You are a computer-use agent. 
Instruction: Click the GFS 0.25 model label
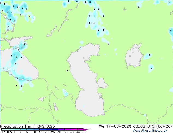pyautogui.click(x=46, y=126)
